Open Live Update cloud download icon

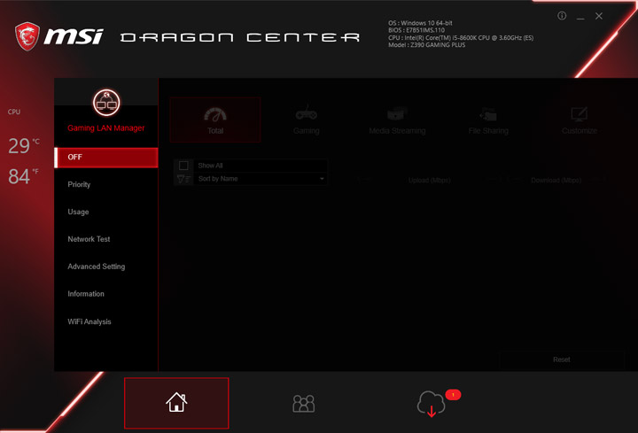click(431, 403)
